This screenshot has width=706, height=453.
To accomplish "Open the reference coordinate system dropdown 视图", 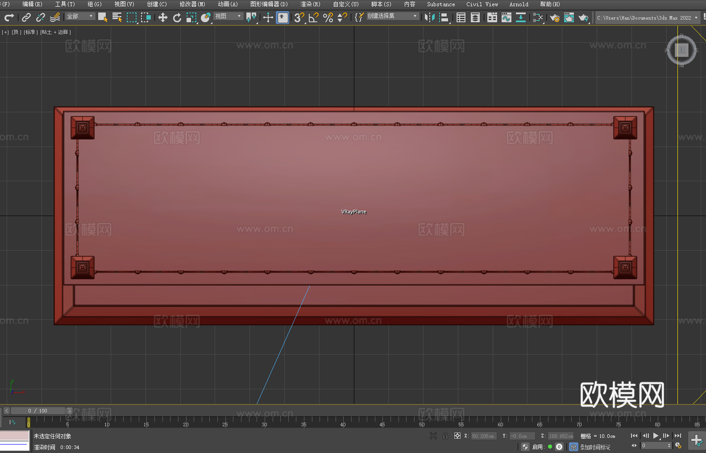I will 228,16.
